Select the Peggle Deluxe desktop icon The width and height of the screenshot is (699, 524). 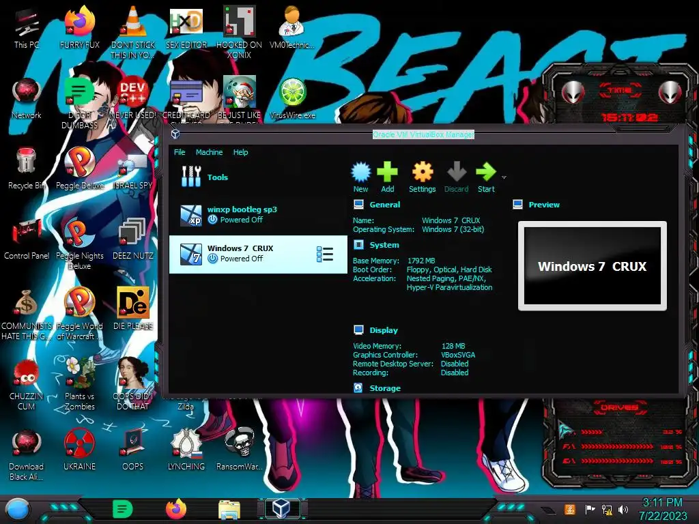(79, 169)
